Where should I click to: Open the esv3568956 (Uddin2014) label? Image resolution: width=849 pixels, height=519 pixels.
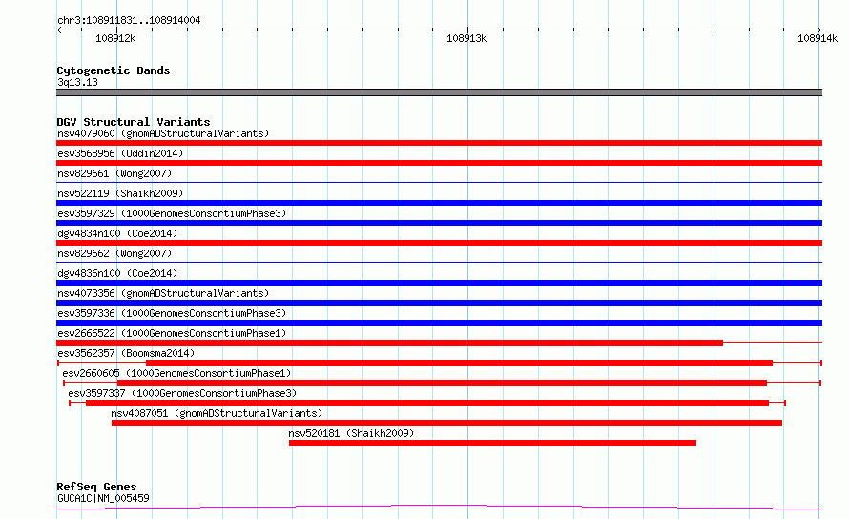pos(120,153)
